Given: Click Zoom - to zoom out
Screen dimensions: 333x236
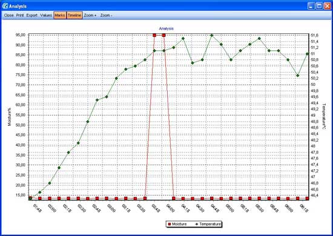Looking at the screenshot, I should coord(106,15).
